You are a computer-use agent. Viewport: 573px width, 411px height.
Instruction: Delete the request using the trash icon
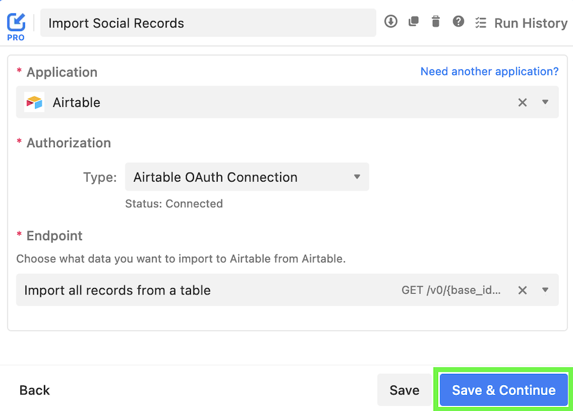pyautogui.click(x=435, y=21)
